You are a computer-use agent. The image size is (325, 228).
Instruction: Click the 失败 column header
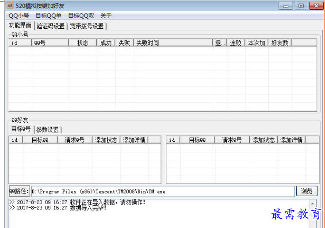pos(124,43)
